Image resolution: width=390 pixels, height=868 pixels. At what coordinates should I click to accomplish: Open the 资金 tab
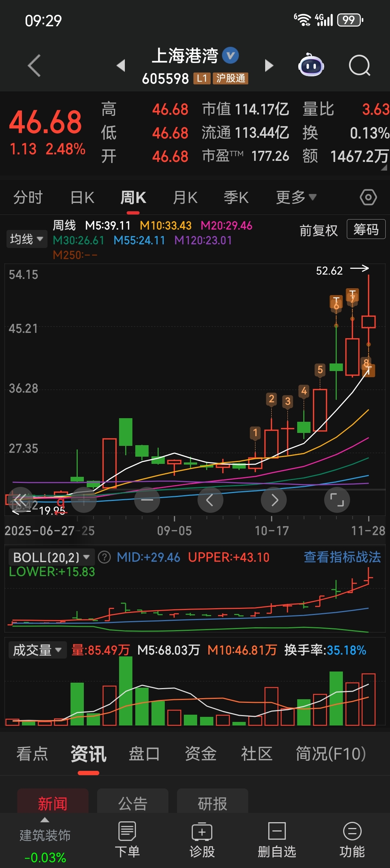click(200, 754)
